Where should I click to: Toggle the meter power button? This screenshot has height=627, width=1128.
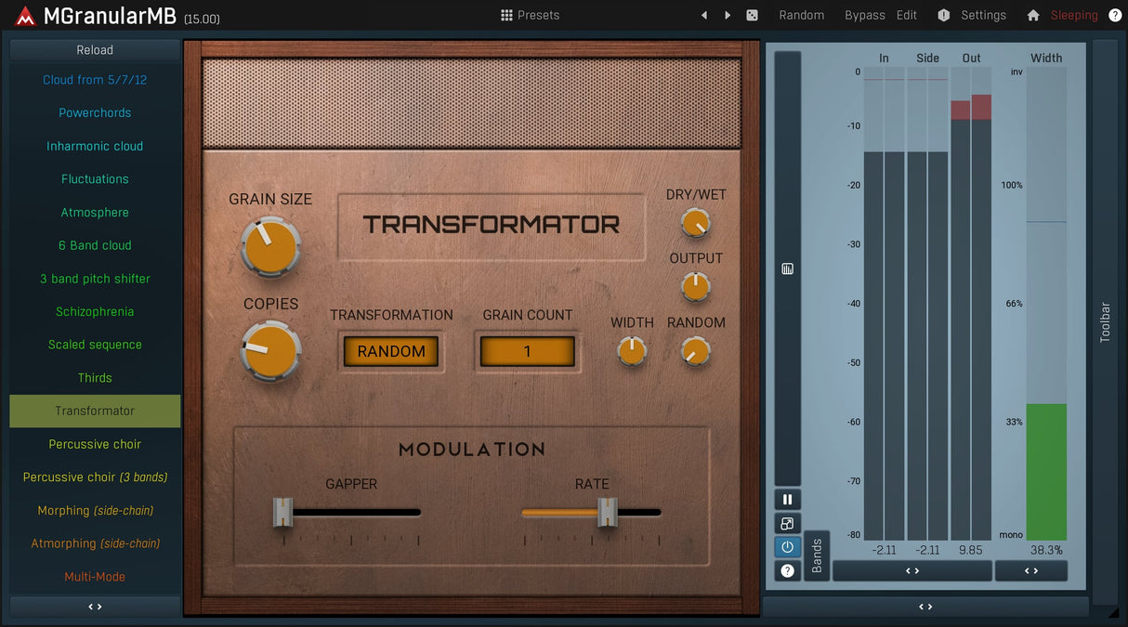click(787, 547)
